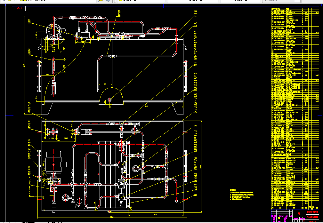Select the red 1A3AA label box in drawing
The image size is (323, 223).
pos(19,9)
